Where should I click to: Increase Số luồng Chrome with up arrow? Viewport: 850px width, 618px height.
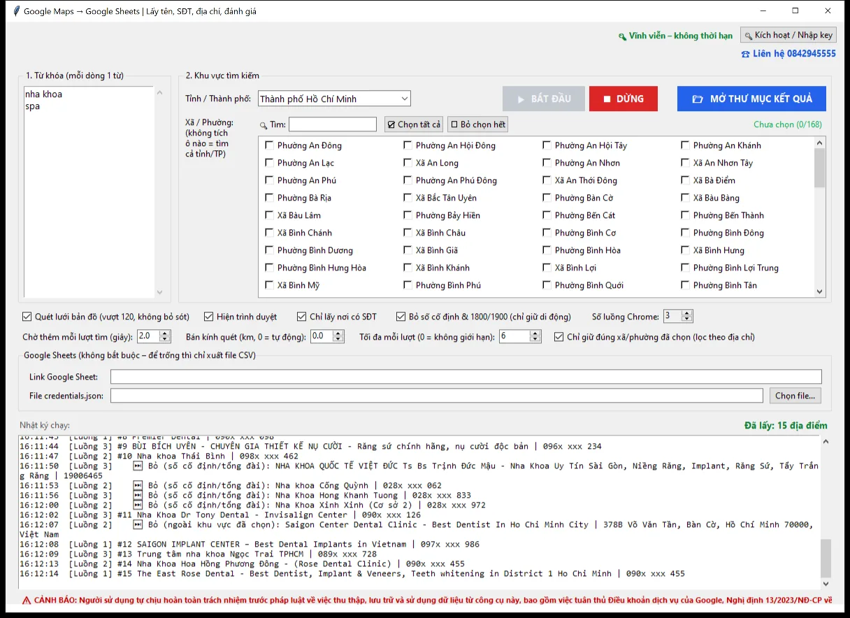[x=686, y=312]
